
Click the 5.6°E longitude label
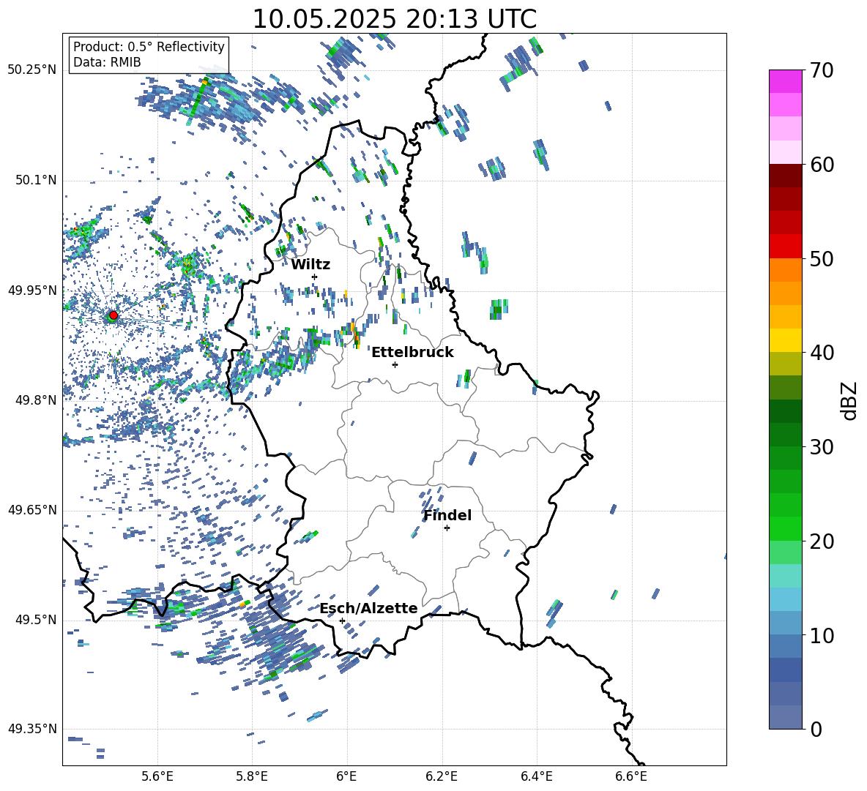[x=157, y=776]
